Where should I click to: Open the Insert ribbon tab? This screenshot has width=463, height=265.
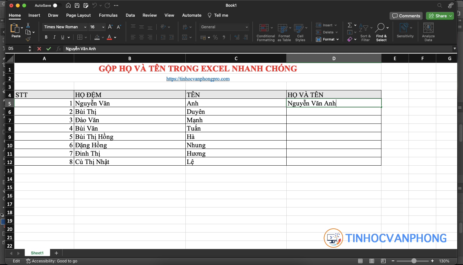click(x=34, y=15)
